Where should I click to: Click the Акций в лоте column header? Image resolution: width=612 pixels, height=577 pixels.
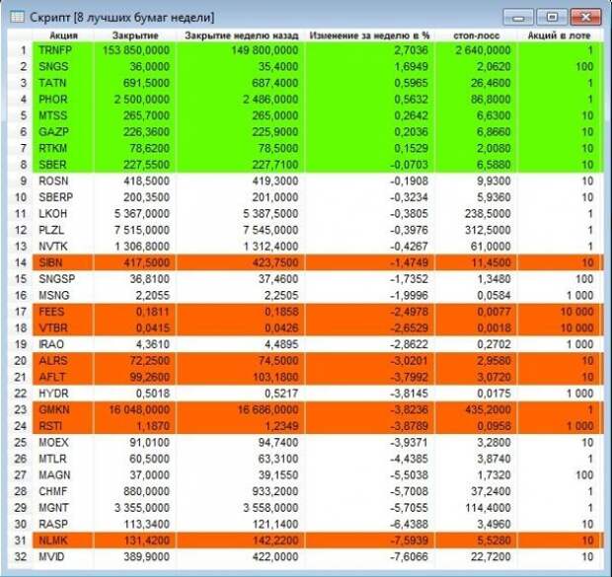pos(559,36)
